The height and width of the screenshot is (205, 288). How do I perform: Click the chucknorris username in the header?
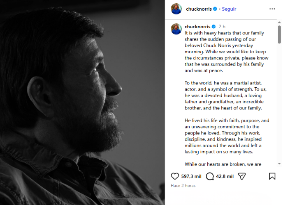[198, 9]
